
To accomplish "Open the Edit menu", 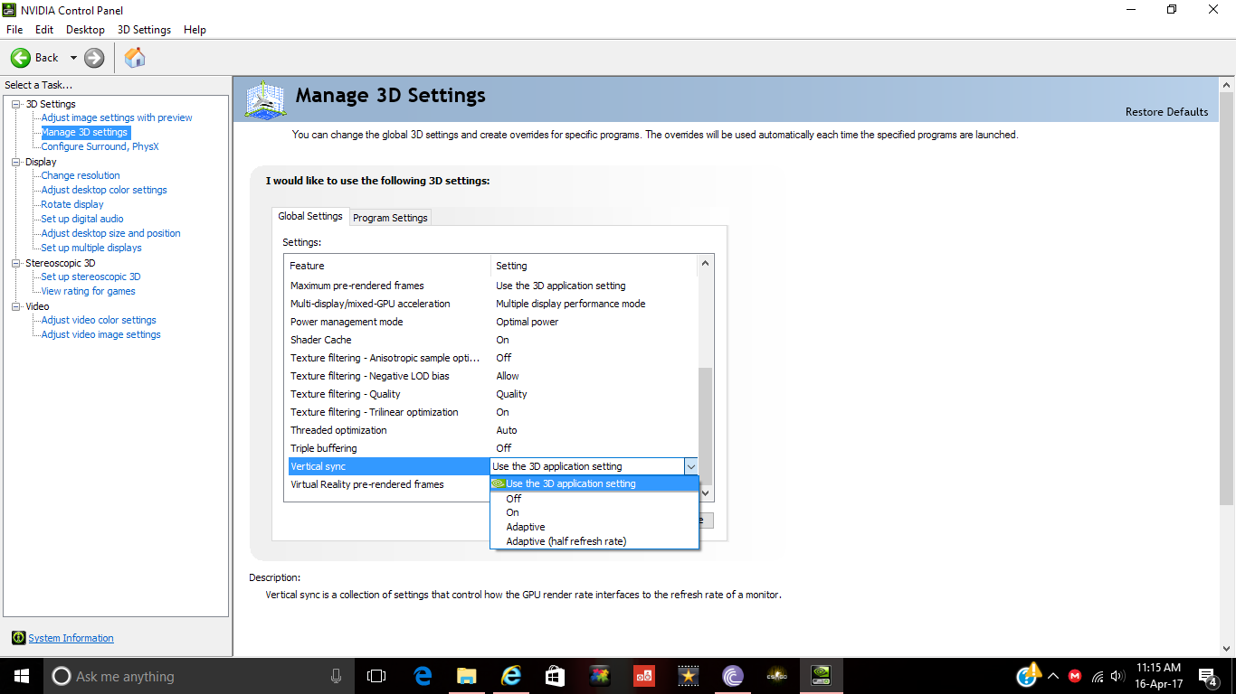I will tap(44, 30).
